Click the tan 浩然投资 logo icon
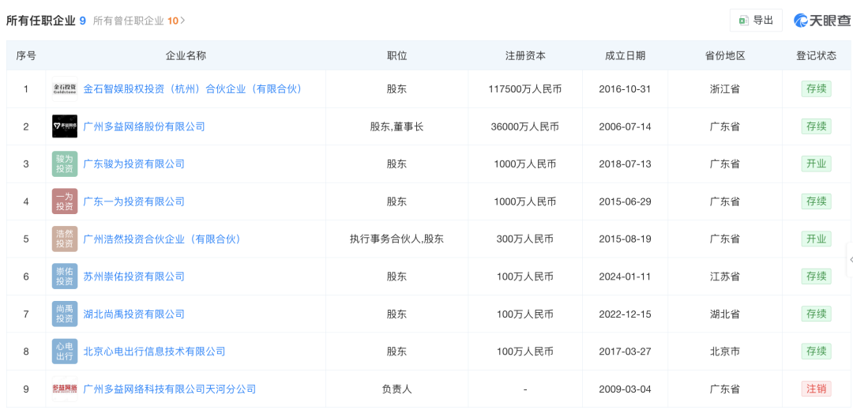The width and height of the screenshot is (853, 410). pyautogui.click(x=65, y=239)
